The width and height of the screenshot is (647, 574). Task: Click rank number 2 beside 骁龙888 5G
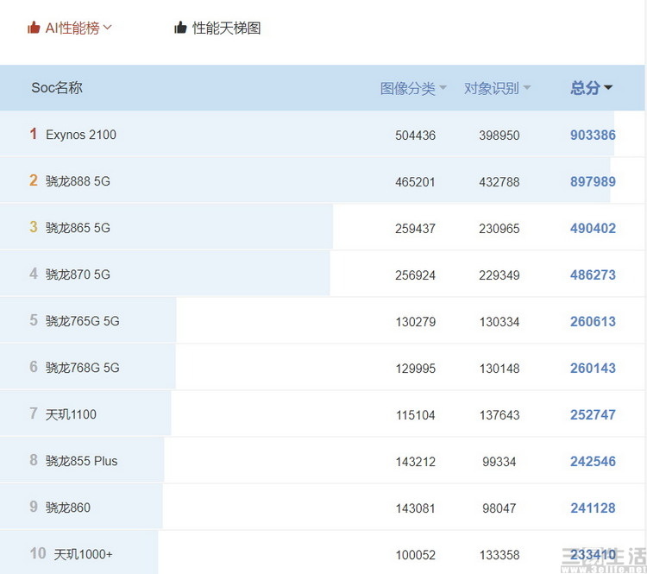pos(34,180)
